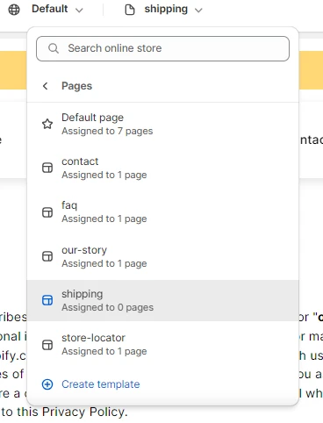This screenshot has width=323, height=423.
Task: Click the 'to this Privacy Policy.' text
Action: (x=64, y=412)
